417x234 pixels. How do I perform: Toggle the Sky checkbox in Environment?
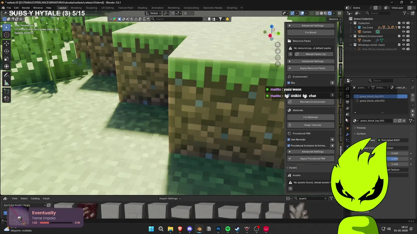289,83
